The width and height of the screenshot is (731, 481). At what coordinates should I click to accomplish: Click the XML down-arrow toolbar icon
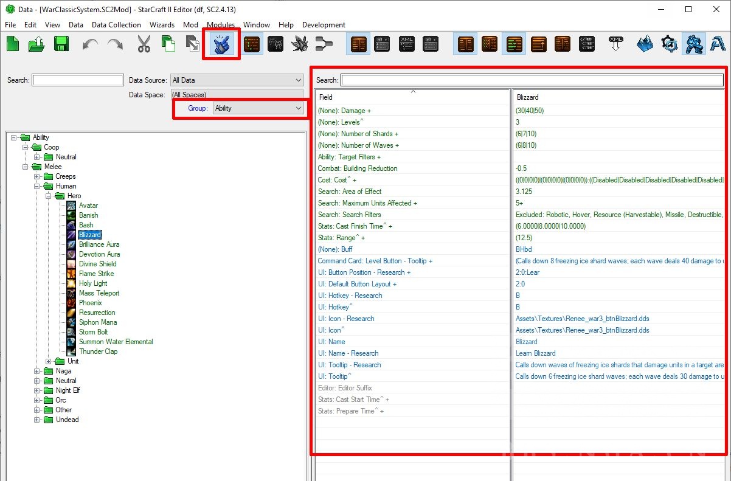pos(616,44)
